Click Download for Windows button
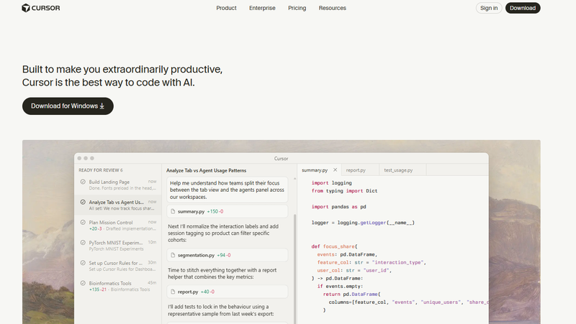This screenshot has height=324, width=576. point(68,106)
